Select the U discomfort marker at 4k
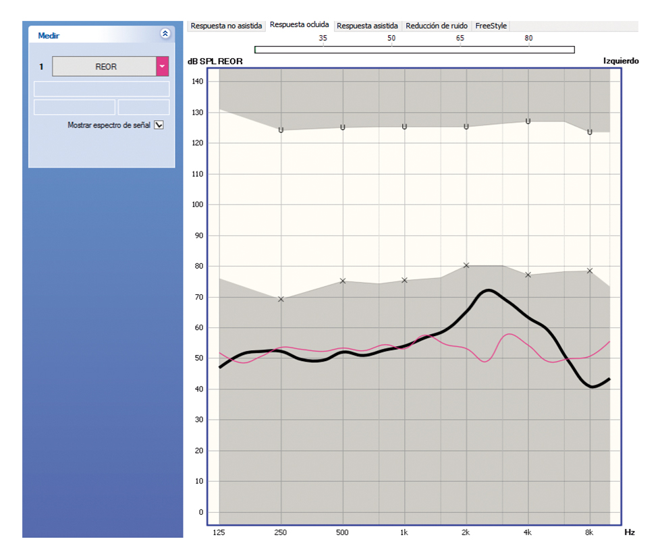 [528, 121]
